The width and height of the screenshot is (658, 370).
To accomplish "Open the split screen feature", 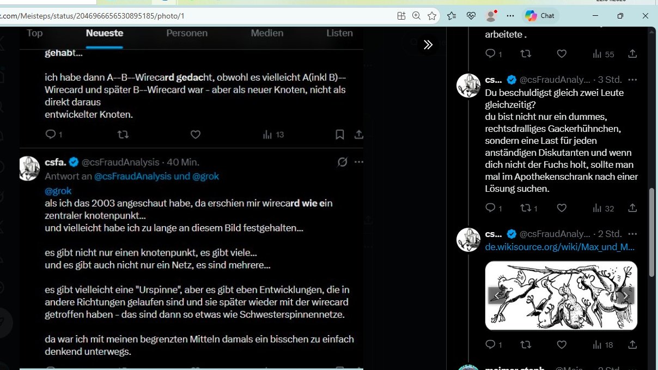I will pos(401,16).
